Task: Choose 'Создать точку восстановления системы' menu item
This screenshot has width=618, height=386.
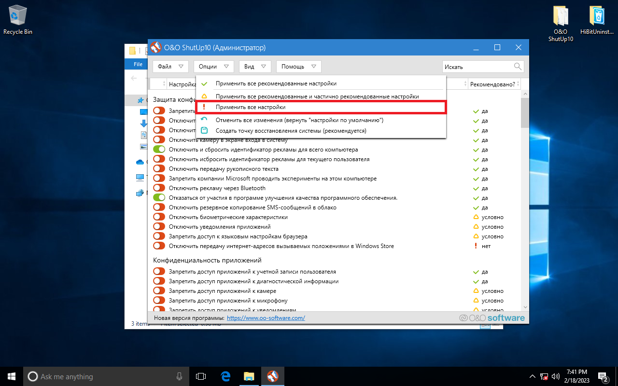Action: click(321, 130)
